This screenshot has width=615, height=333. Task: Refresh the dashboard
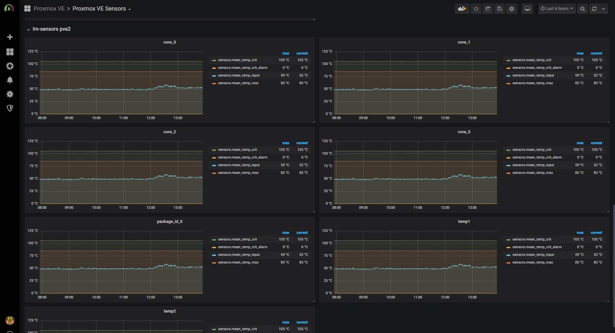(594, 9)
